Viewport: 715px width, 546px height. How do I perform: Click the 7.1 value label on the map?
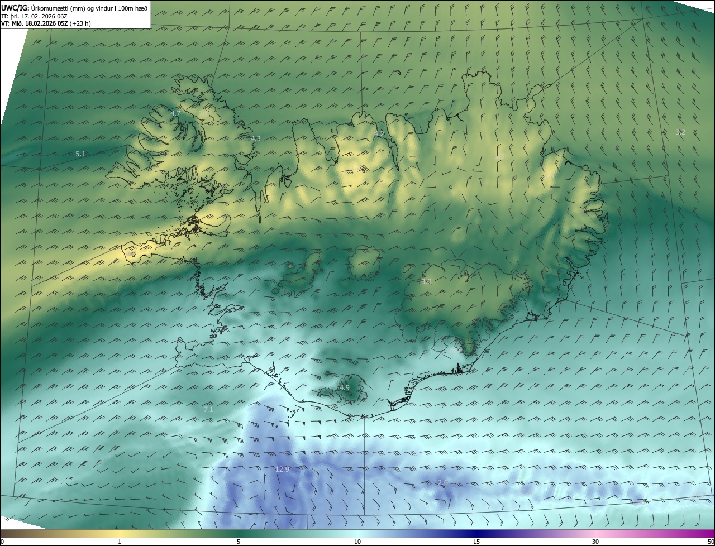tap(208, 409)
